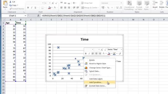The height and width of the screenshot is (94, 168).
Task: Click the Delete cells button
Action: (x=162, y=5)
